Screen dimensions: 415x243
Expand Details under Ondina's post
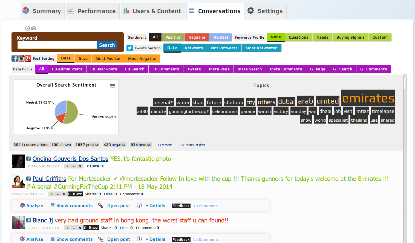click(x=95, y=166)
